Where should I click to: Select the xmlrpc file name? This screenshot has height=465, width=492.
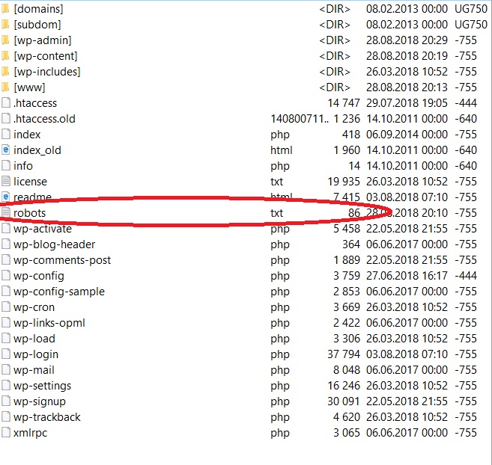click(x=31, y=433)
